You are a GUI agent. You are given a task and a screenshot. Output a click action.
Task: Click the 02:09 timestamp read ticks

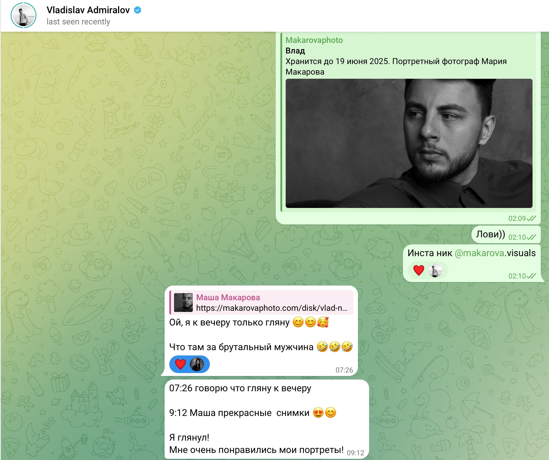click(531, 218)
